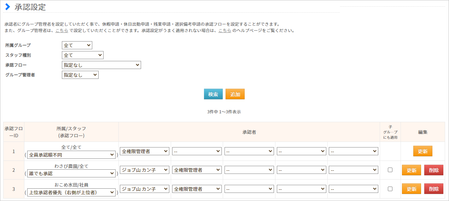Open first approver dropdown in row 1

pos(145,151)
